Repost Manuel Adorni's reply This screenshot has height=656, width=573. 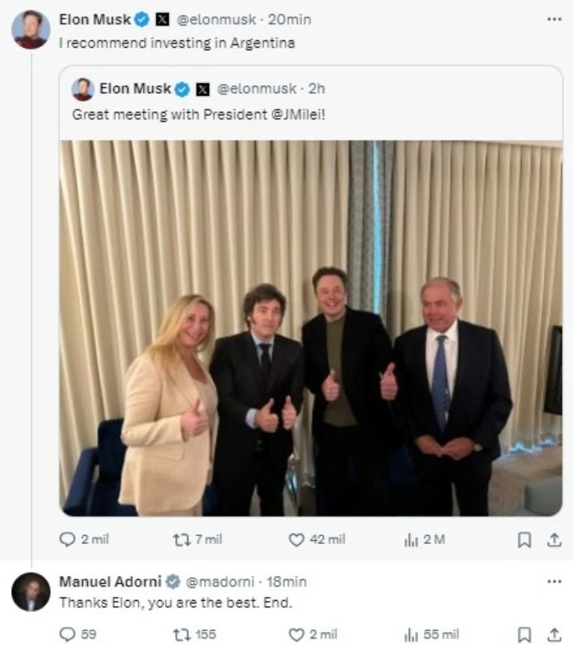pyautogui.click(x=182, y=634)
